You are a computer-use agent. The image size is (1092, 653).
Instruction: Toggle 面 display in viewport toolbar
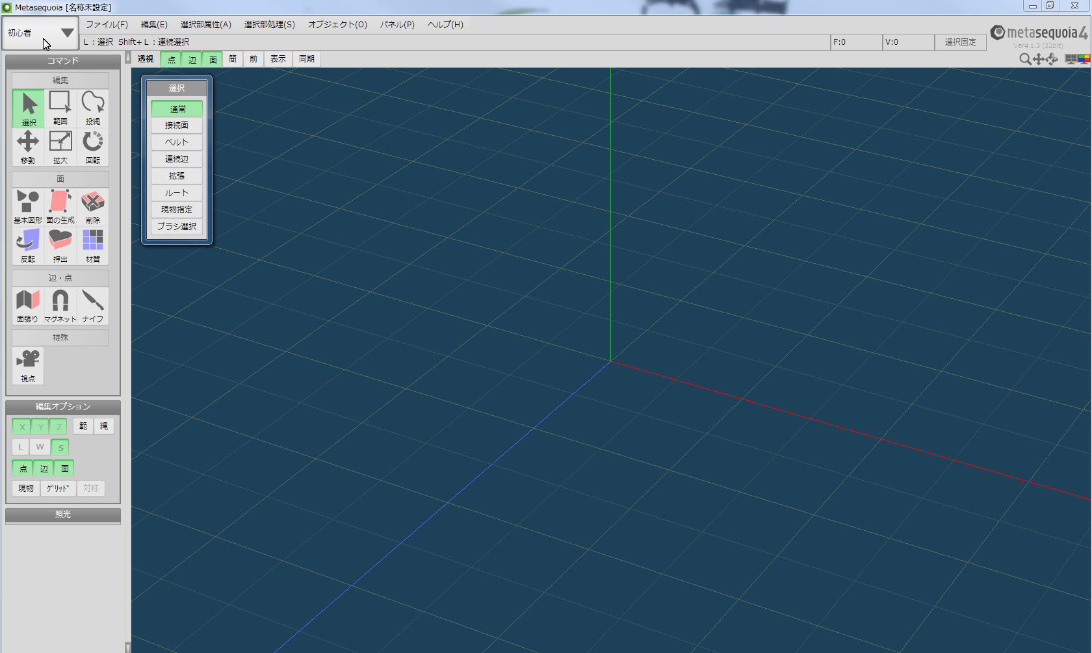(213, 59)
